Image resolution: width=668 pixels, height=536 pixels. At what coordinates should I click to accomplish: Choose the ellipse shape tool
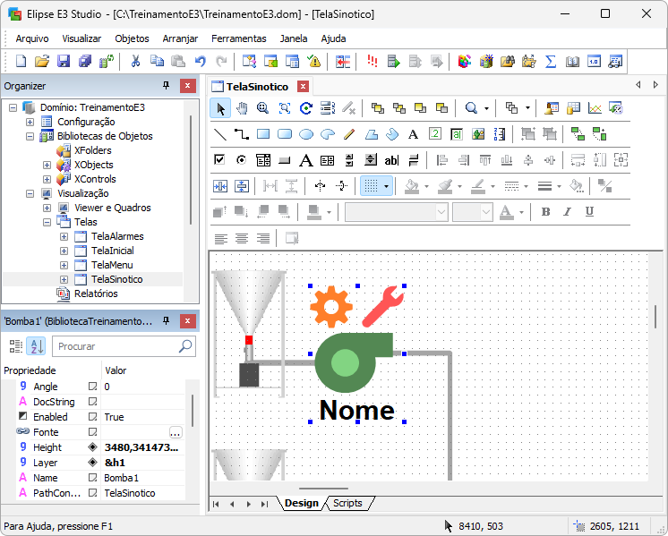pyautogui.click(x=306, y=134)
